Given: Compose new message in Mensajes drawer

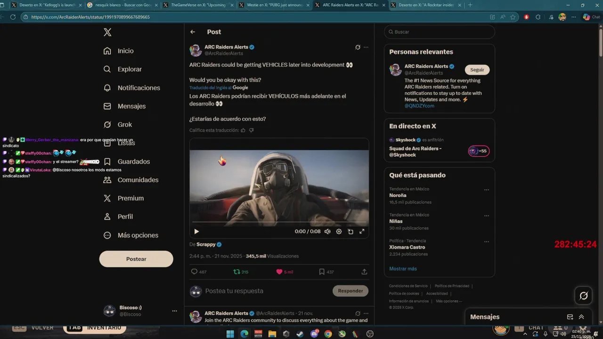Looking at the screenshot, I should click(570, 317).
